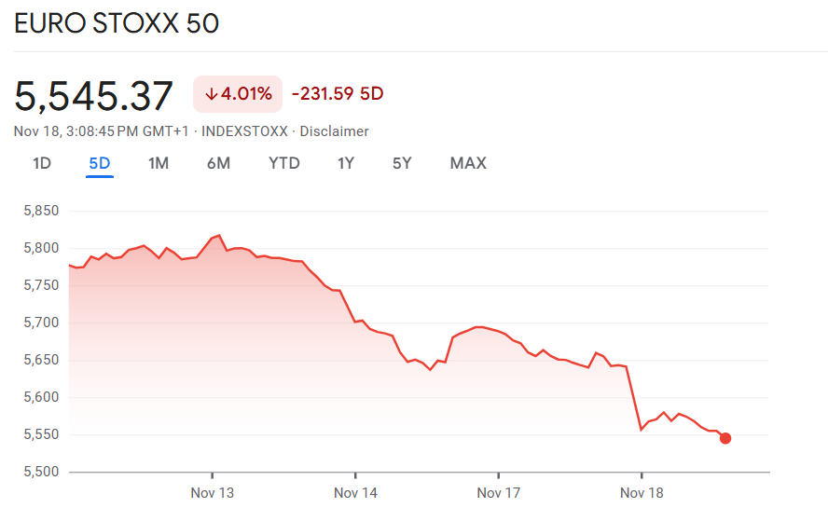Click the red endpoint dot on the chart

725,438
